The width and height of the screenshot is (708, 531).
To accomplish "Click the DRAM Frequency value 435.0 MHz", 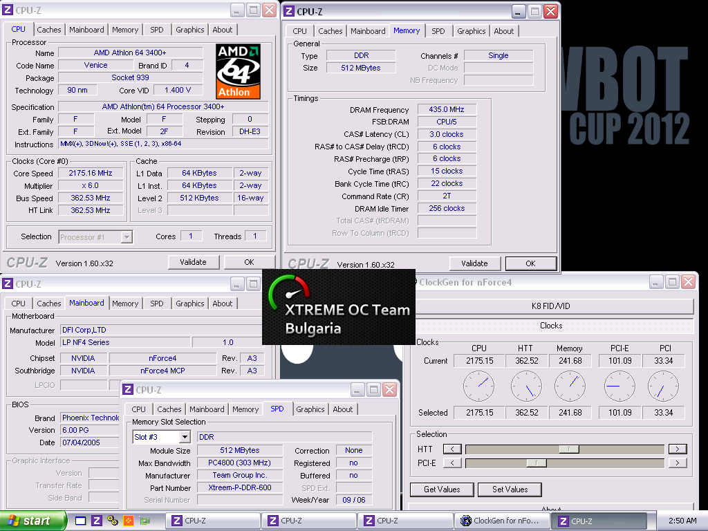I will (447, 110).
